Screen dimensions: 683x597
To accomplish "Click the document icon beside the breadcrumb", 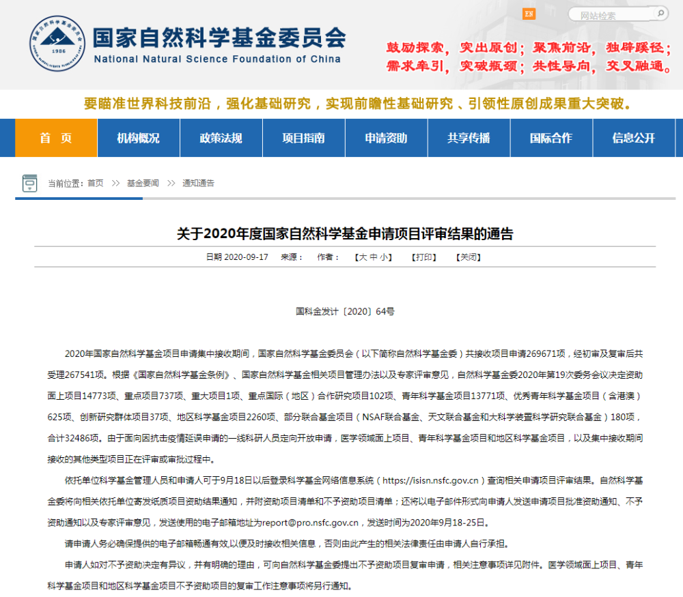I will click(x=29, y=183).
